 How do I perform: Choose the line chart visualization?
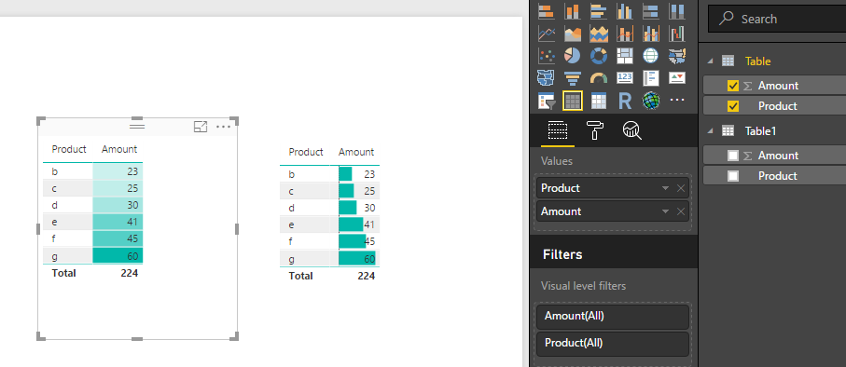click(x=547, y=34)
